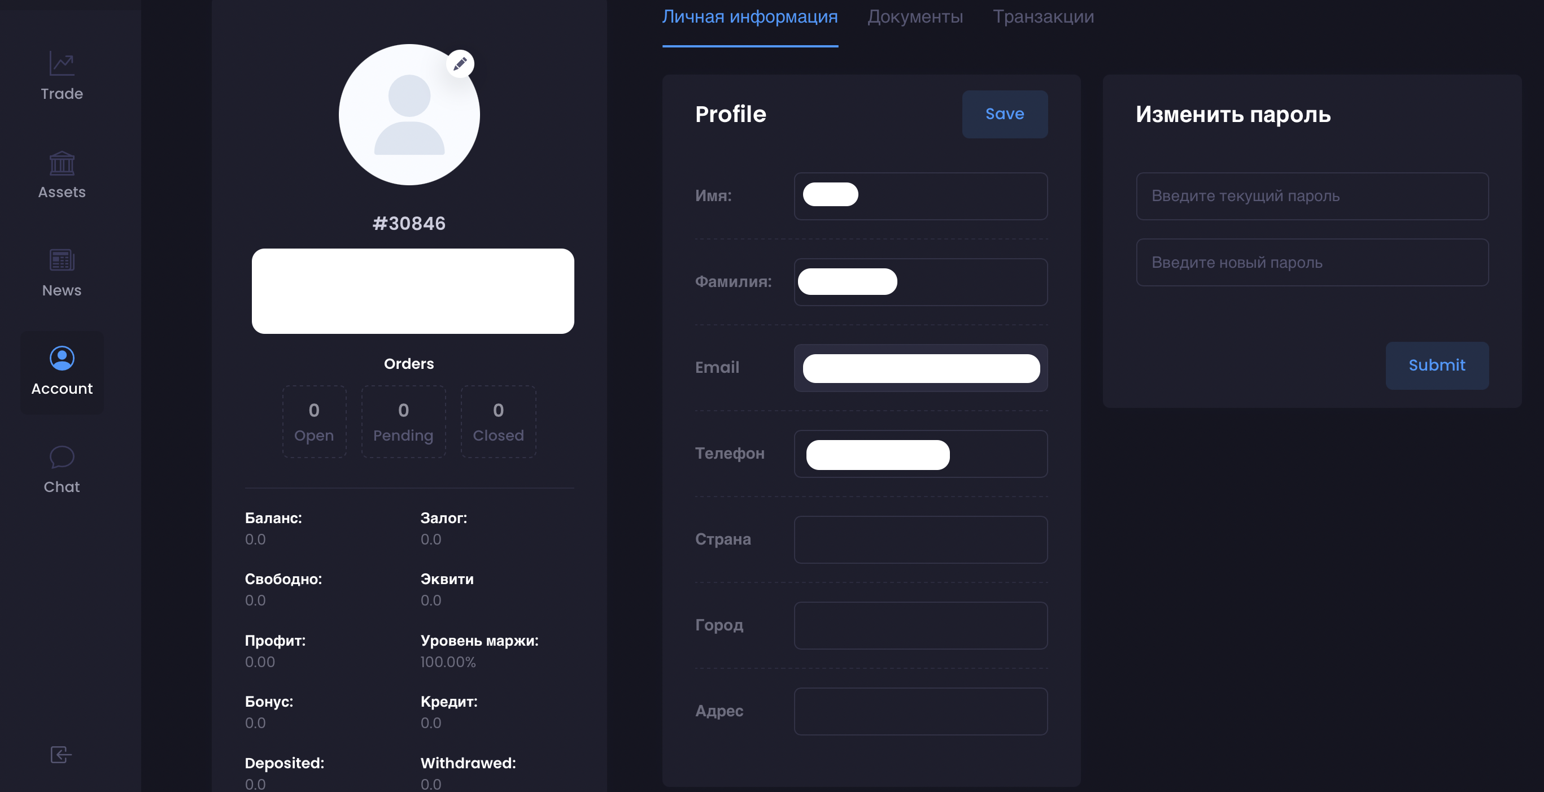Screen dimensions: 1544x792
Task: Focus the Адрес input field
Action: pos(921,711)
